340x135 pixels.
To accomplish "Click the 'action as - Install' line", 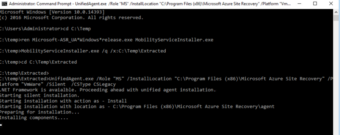I will (x=63, y=101).
